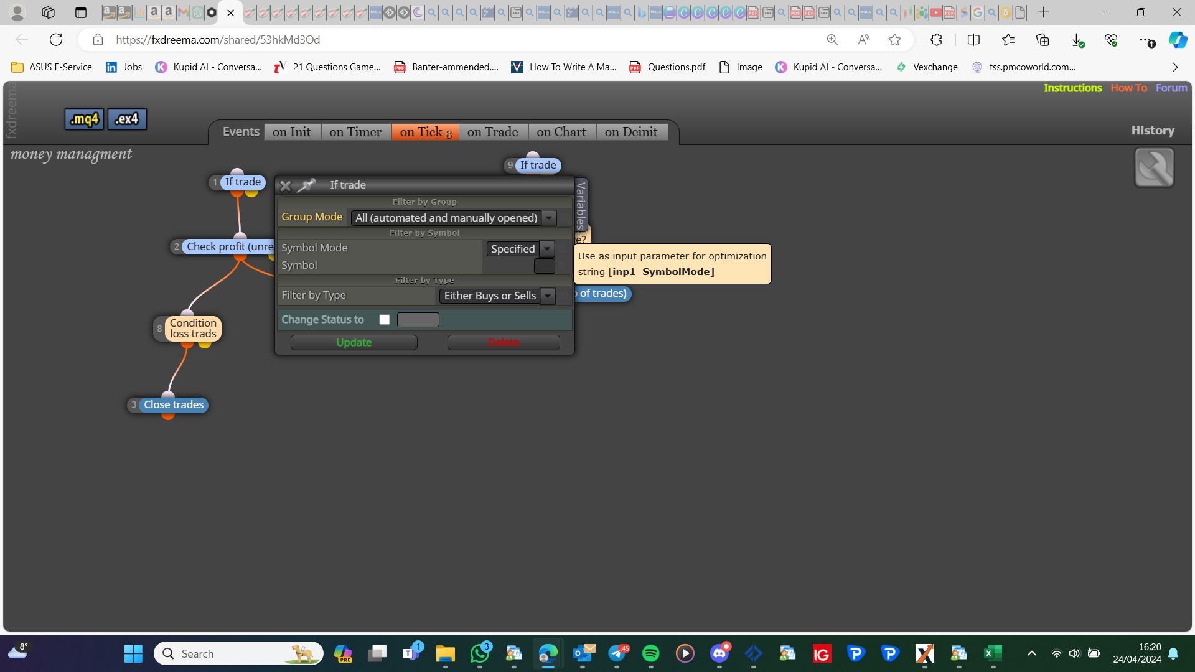Open the Instructions link
Screen dimensions: 1195x672
click(x=1073, y=88)
